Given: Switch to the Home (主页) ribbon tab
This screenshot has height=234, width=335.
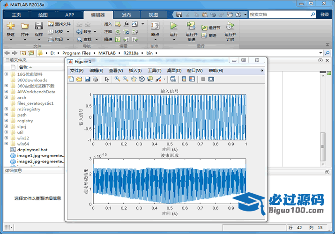Looking at the screenshot, I should pos(16,15).
